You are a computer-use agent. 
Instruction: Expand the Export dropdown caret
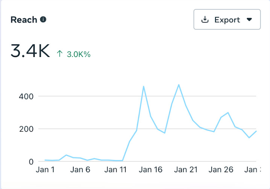point(249,19)
